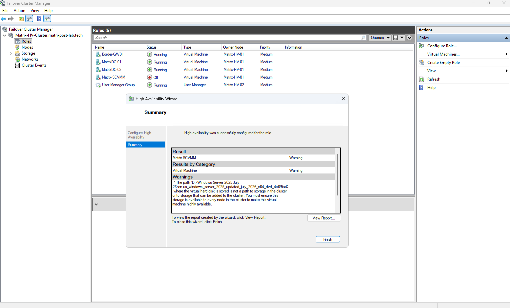Click the Running status icon for Border-GW01
Image resolution: width=510 pixels, height=308 pixels.
click(150, 54)
